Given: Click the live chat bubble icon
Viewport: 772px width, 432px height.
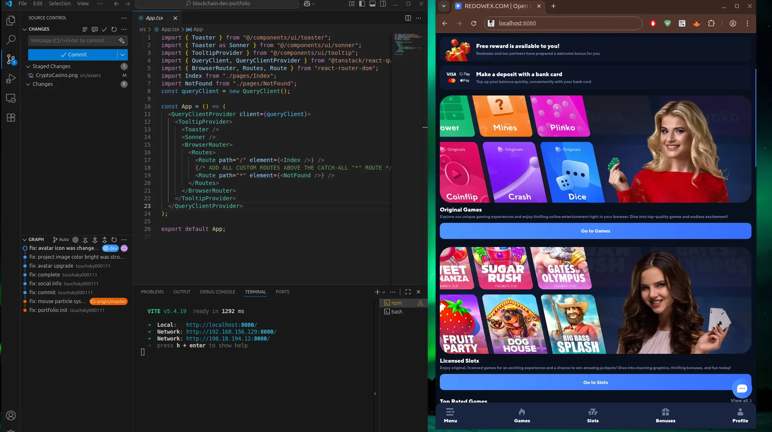Looking at the screenshot, I should pyautogui.click(x=742, y=388).
